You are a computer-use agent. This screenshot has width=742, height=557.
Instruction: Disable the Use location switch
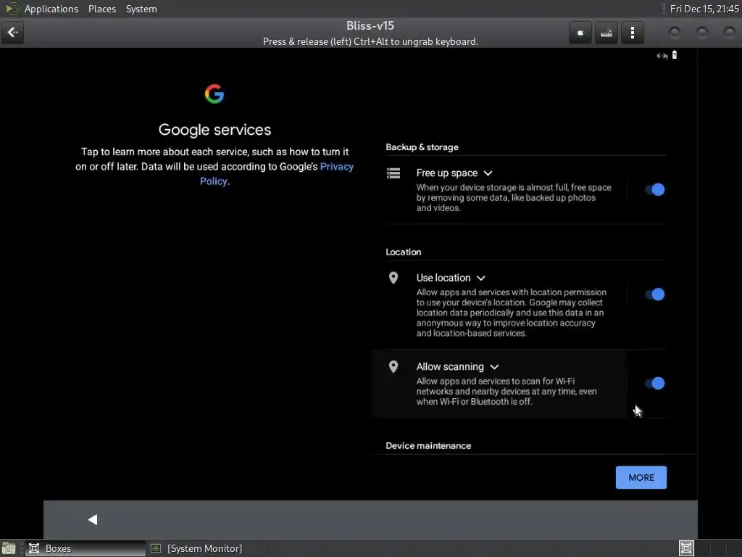[x=655, y=294]
